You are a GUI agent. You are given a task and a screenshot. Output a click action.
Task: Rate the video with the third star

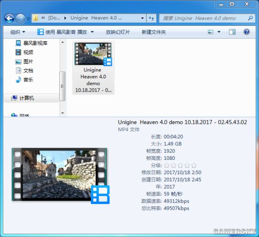[x=180, y=165]
